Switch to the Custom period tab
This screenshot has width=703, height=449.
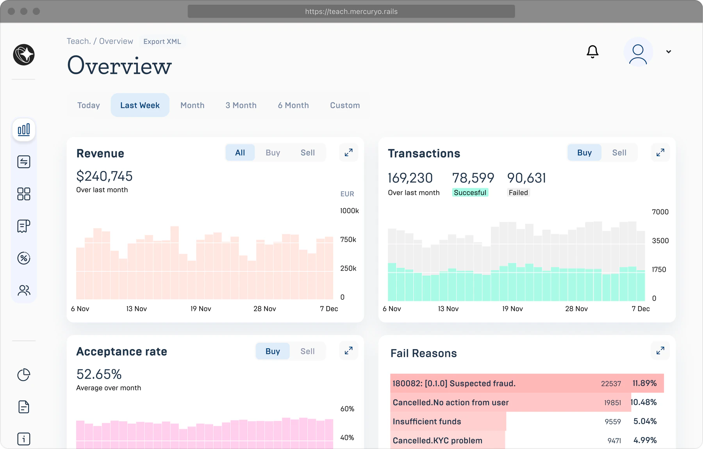pyautogui.click(x=345, y=105)
